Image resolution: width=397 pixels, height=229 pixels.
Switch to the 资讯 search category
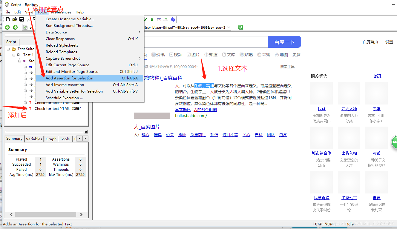[x=158, y=55]
